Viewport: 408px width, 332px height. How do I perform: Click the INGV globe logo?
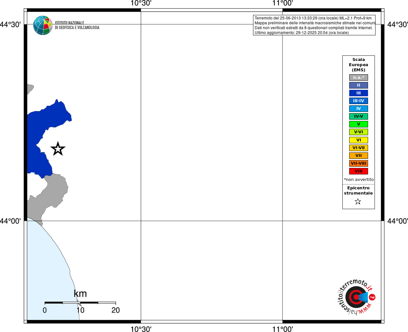pos(43,25)
